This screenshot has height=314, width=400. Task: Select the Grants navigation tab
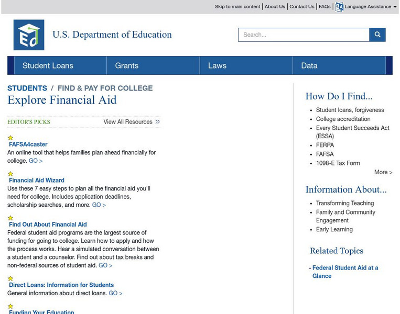[127, 66]
